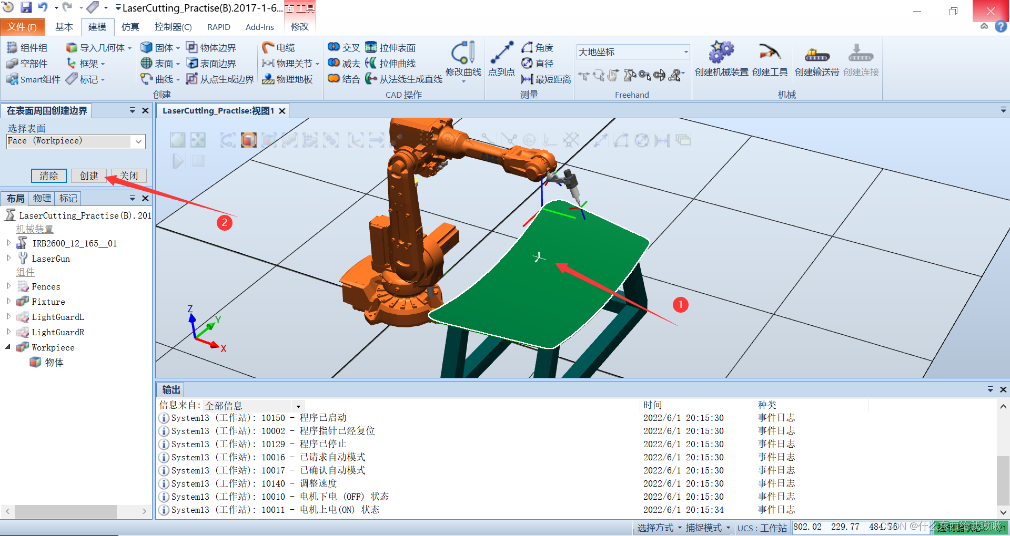Click the 固体 solid tool

[x=160, y=48]
